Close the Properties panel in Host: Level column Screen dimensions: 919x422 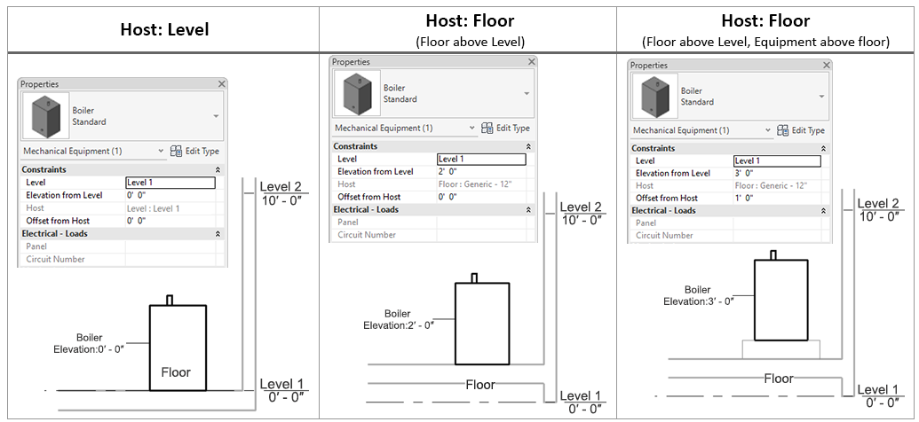click(222, 84)
